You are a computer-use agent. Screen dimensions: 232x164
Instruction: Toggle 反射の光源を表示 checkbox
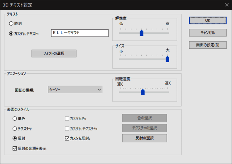click(15, 148)
